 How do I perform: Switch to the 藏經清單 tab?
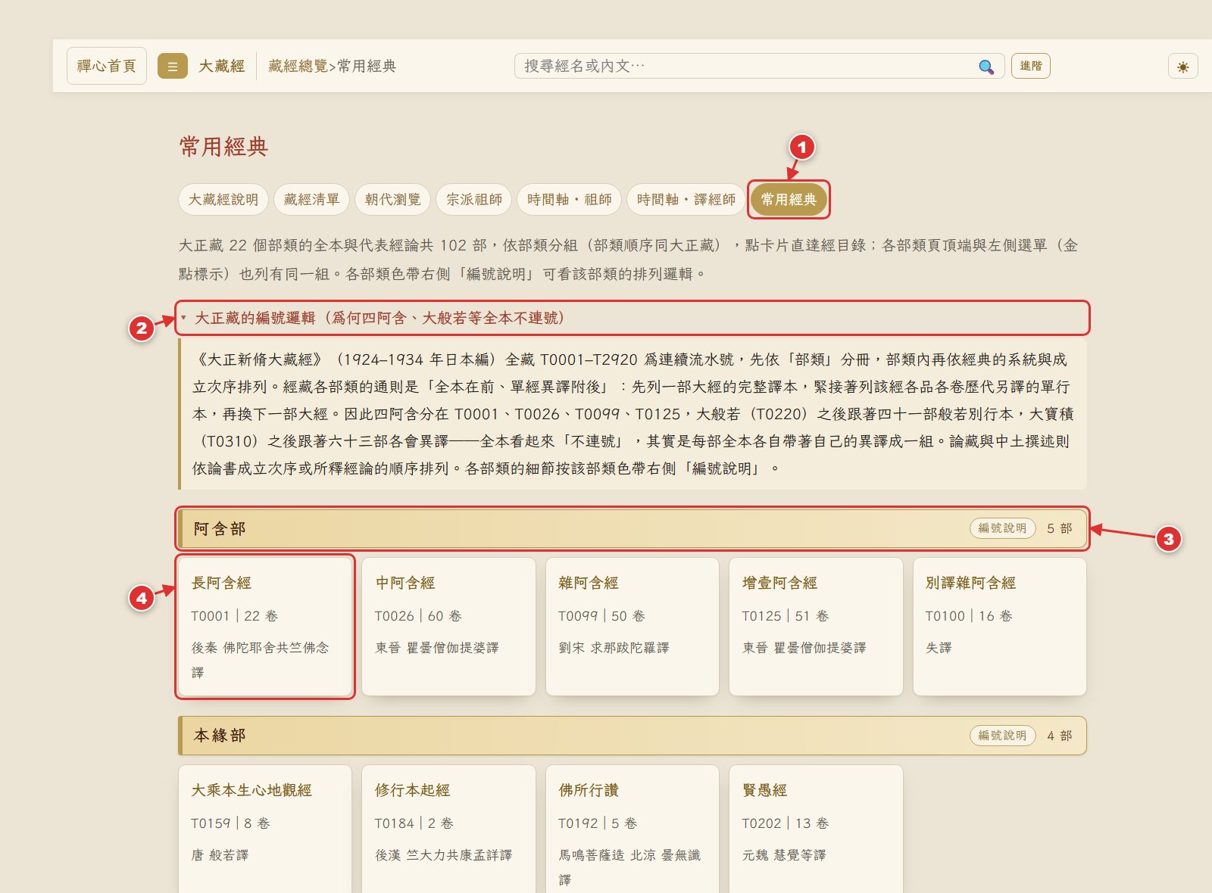pos(311,199)
